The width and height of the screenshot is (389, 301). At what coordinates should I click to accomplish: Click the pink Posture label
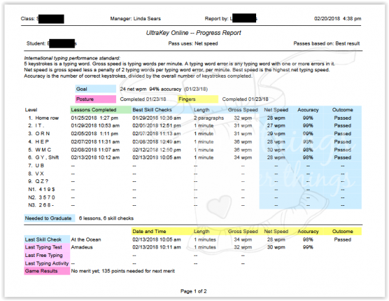84,99
